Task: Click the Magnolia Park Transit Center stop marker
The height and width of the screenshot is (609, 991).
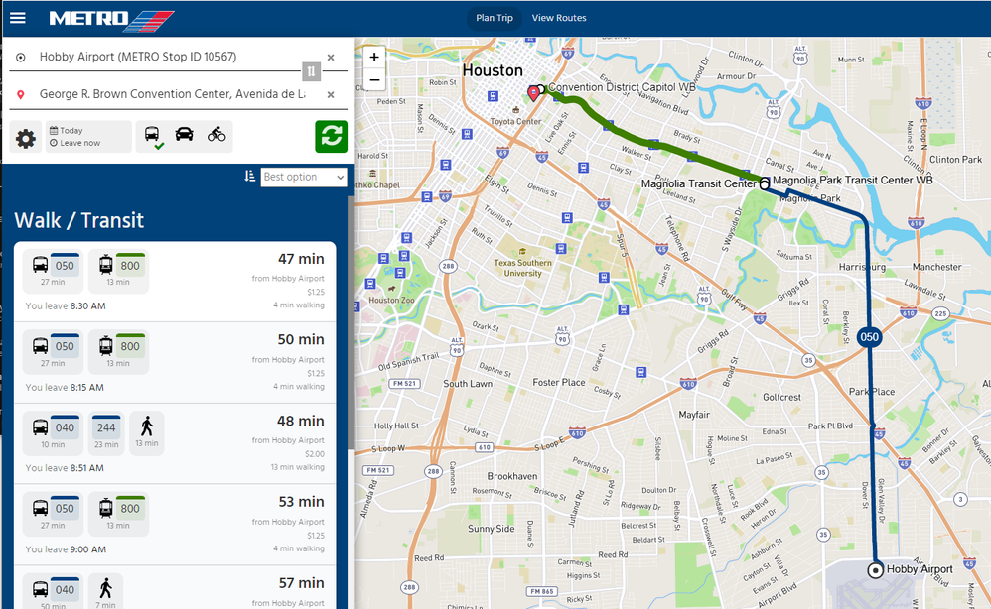Action: click(x=765, y=184)
